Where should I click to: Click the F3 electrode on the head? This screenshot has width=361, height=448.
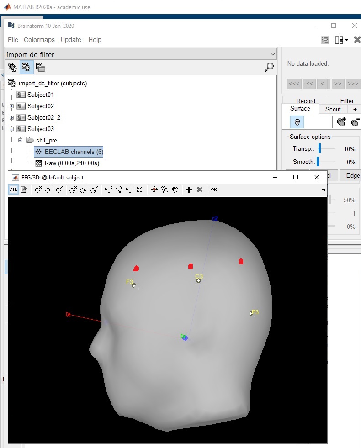point(133,285)
